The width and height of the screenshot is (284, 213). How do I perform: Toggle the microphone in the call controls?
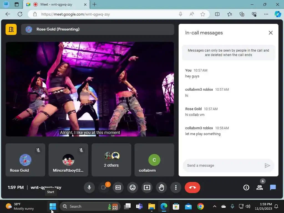tap(89, 187)
